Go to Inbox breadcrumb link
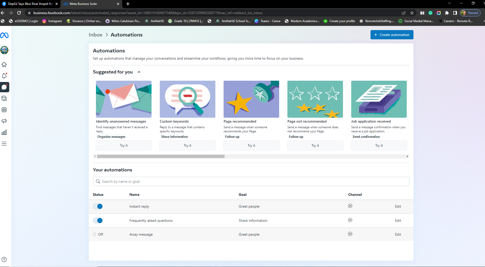The width and height of the screenshot is (485, 267). (95, 35)
